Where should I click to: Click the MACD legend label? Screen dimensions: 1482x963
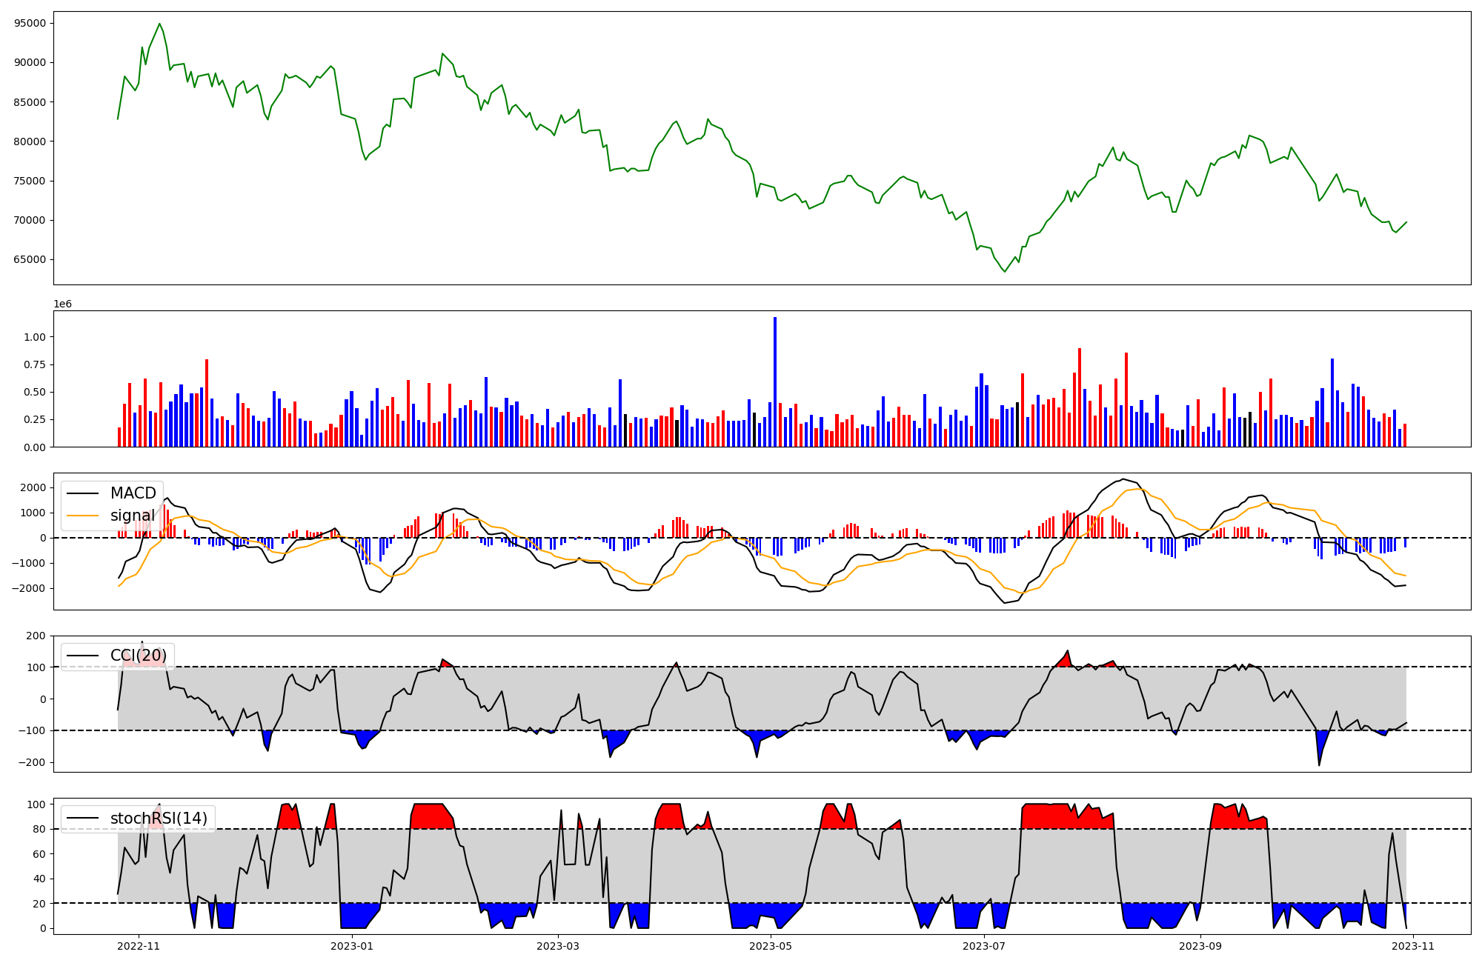(133, 493)
